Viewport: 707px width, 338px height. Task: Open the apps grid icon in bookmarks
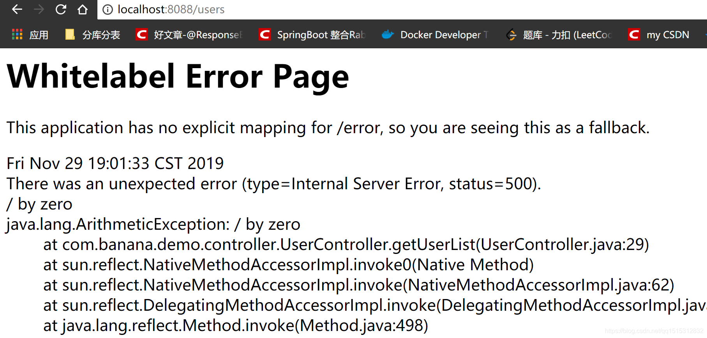coord(17,34)
